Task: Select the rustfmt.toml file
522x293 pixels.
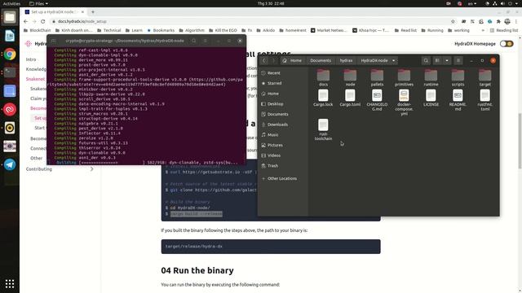Action: tap(484, 100)
